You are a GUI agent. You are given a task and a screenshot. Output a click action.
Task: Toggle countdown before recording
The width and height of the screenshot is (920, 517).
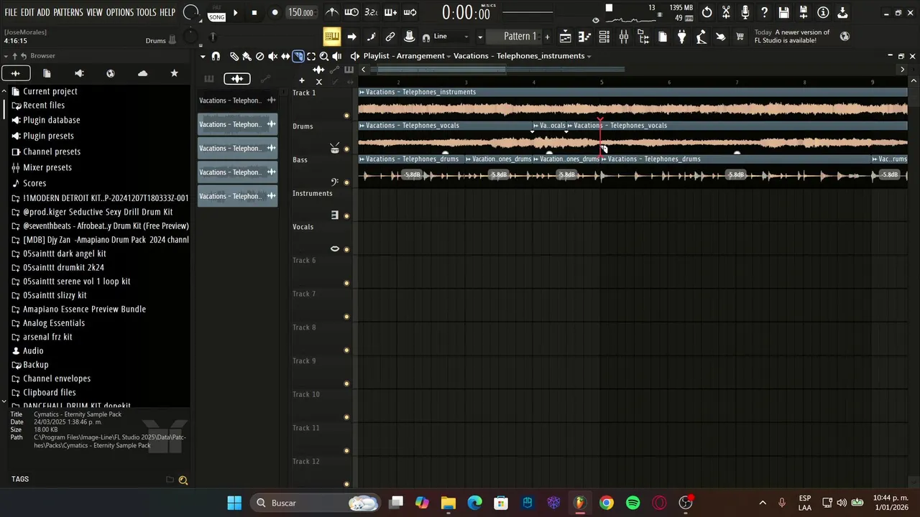[371, 12]
